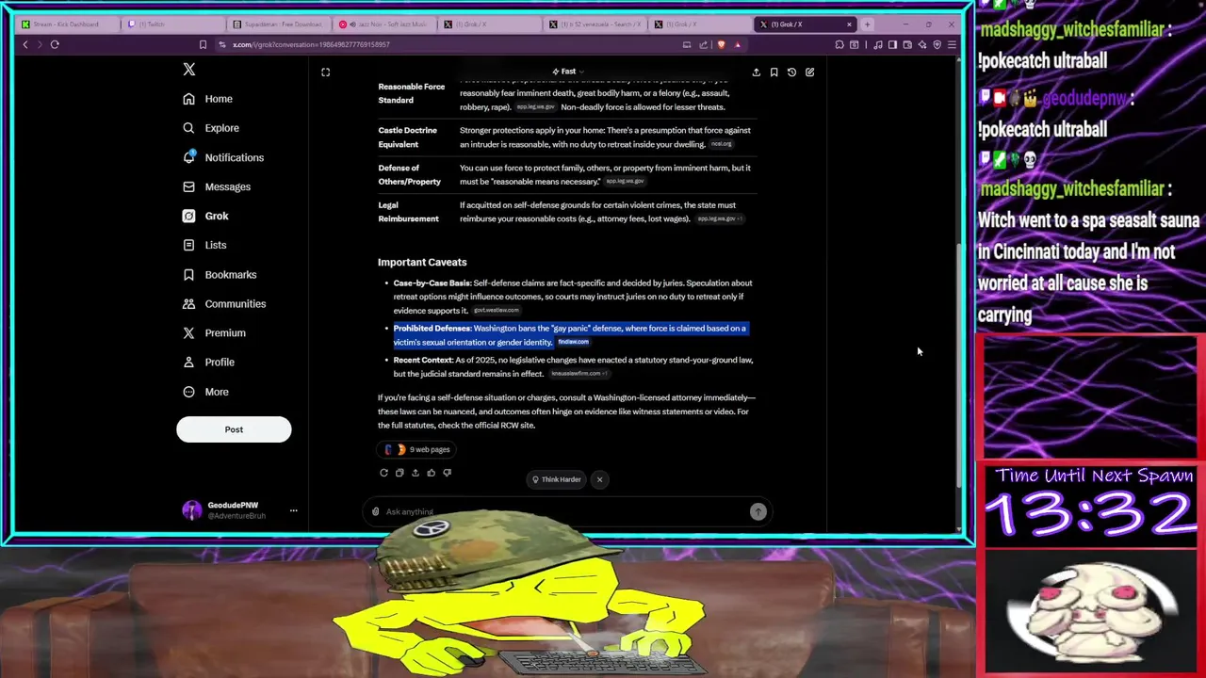Open GeodudePNW account options ellipsis
The width and height of the screenshot is (1206, 678).
293,510
